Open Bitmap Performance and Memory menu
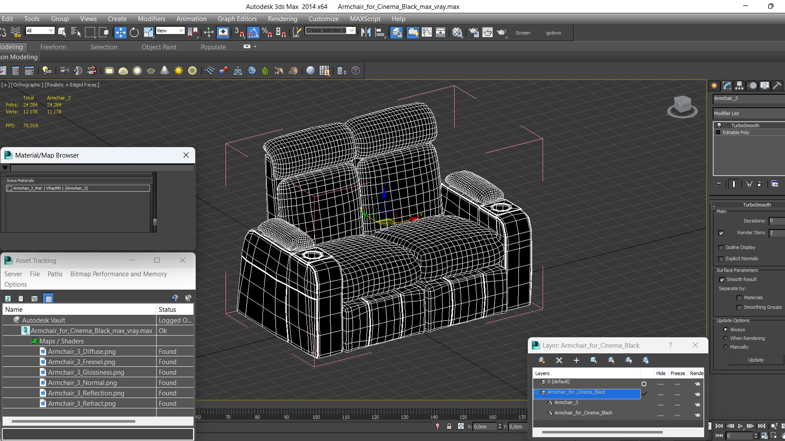 [x=119, y=274]
